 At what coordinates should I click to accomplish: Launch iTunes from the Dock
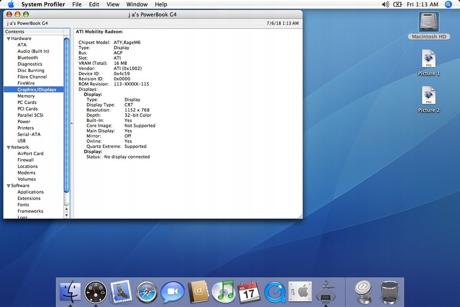click(224, 292)
